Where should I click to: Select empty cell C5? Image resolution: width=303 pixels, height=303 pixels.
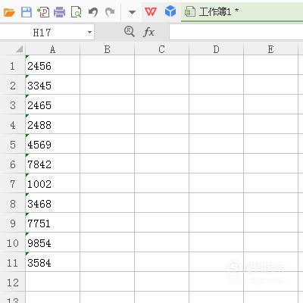(x=161, y=145)
